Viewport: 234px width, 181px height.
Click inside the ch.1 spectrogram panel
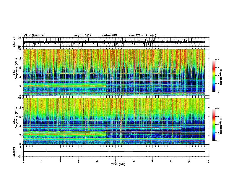116,72
